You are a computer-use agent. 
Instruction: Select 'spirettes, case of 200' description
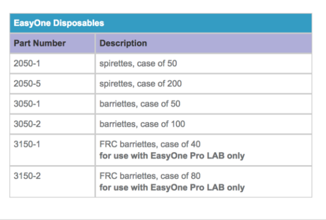pos(140,84)
